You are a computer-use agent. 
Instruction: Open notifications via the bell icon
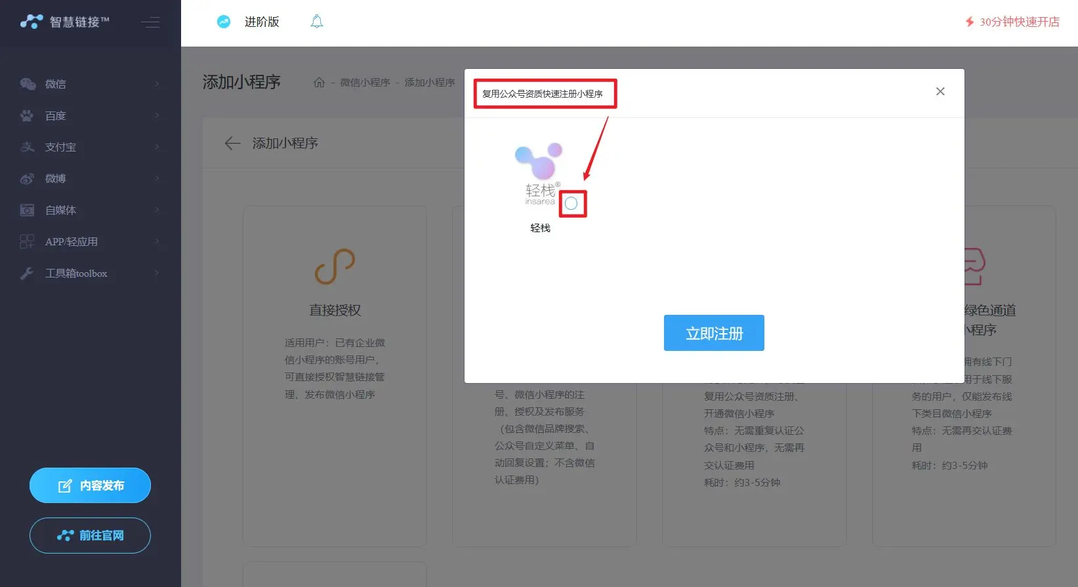316,22
